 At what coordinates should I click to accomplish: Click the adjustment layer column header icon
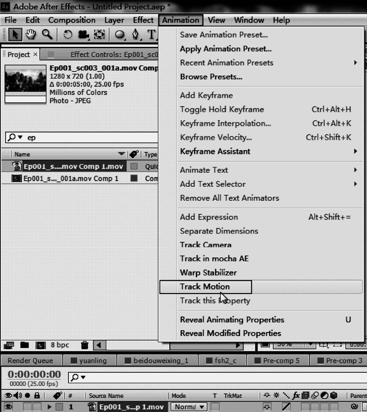(x=324, y=395)
